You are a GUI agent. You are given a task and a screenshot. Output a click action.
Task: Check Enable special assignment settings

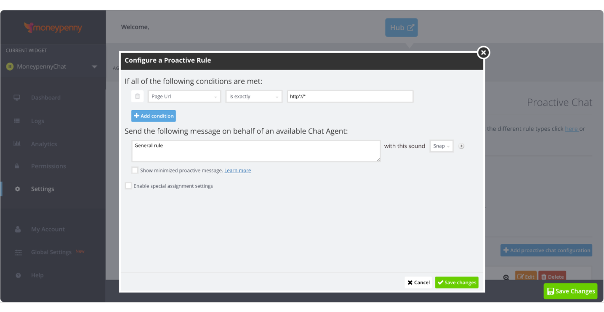pos(128,185)
